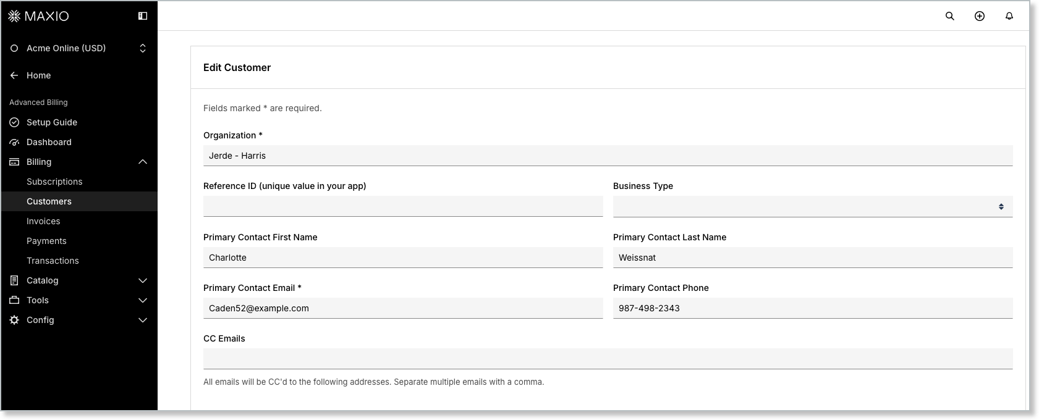Click the plus circle create icon
The image size is (1039, 420).
[x=980, y=16]
